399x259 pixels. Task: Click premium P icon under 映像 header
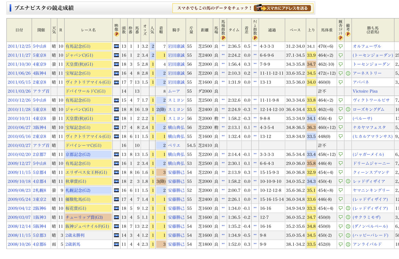(x=116, y=34)
